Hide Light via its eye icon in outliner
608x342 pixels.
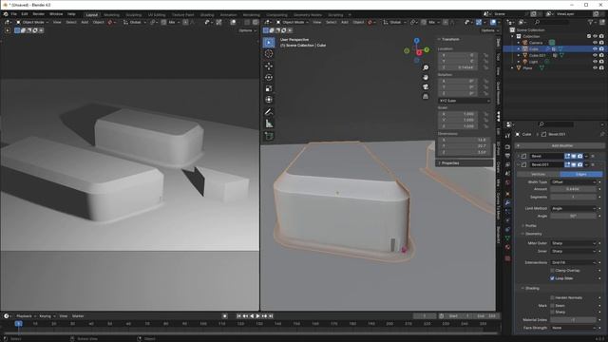(x=595, y=62)
